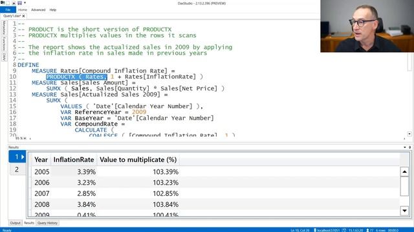414x232 pixels.
Task: Click the Value to multiplicate (%) column header
Action: coord(138,160)
